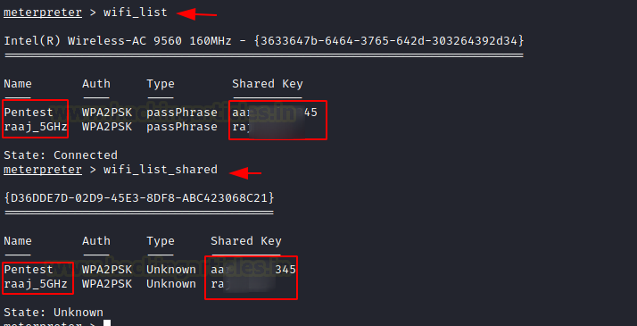Click the passPhrase type for Pentest

tap(182, 113)
